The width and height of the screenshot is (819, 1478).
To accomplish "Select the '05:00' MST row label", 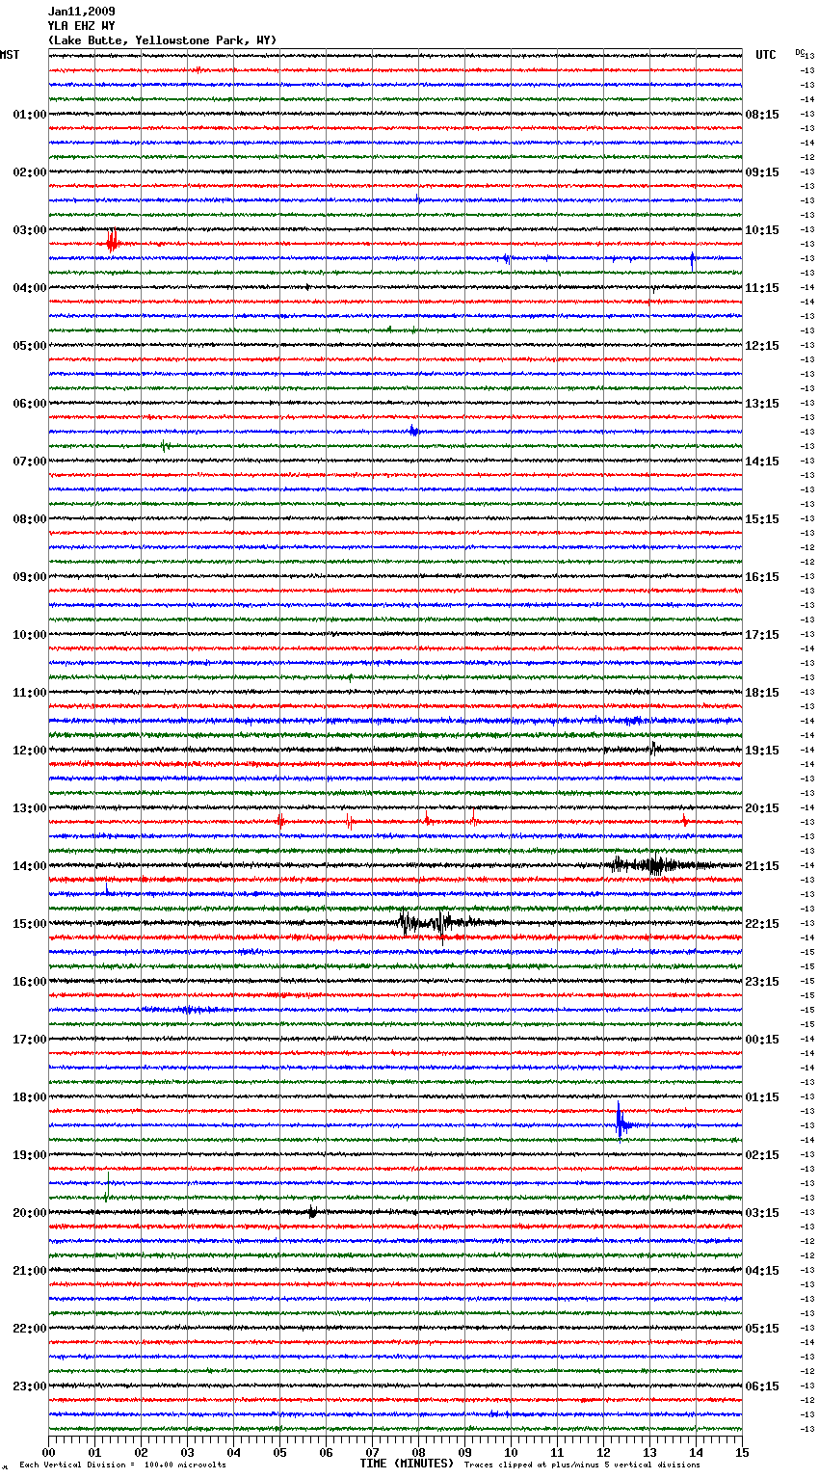I will 29,346.
